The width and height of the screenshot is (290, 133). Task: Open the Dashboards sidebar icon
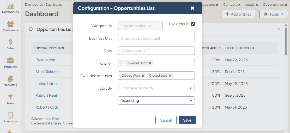10,6
